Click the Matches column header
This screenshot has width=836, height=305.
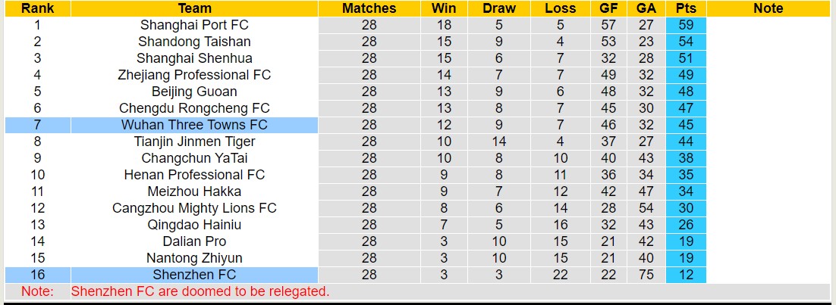tap(369, 8)
